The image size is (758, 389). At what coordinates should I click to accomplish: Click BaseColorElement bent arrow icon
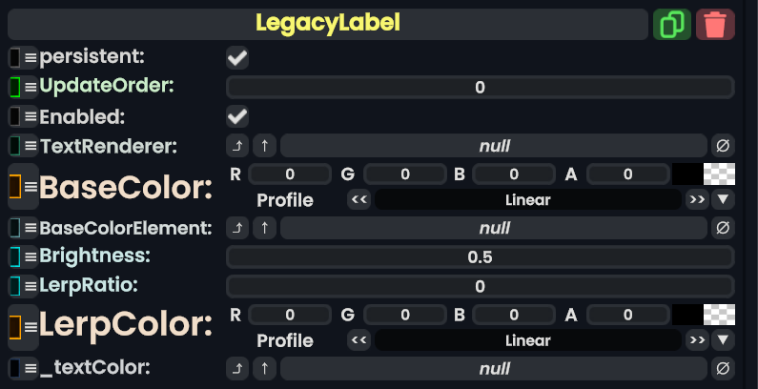(236, 228)
